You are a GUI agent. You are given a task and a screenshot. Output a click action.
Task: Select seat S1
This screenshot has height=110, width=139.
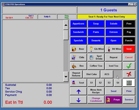click(x=91, y=83)
